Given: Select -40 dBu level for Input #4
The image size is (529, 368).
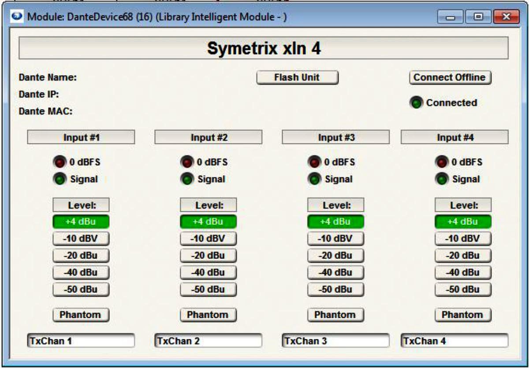Looking at the screenshot, I should tap(463, 272).
